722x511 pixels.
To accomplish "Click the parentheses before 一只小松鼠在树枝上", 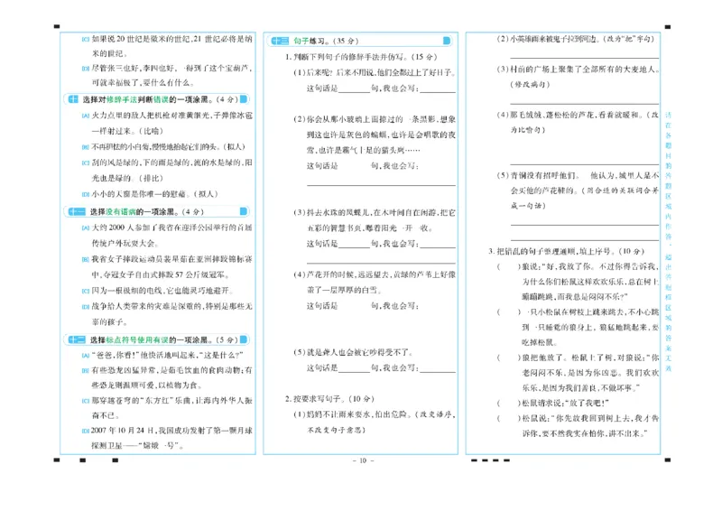I will click(x=509, y=312).
